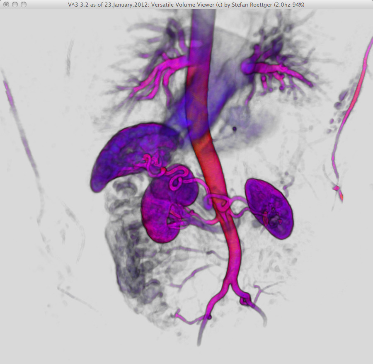
Task: Click the small dark dot right of the aorta
Action: point(235,129)
